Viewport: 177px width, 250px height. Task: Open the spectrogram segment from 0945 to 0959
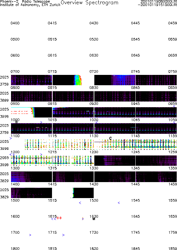click(156, 113)
